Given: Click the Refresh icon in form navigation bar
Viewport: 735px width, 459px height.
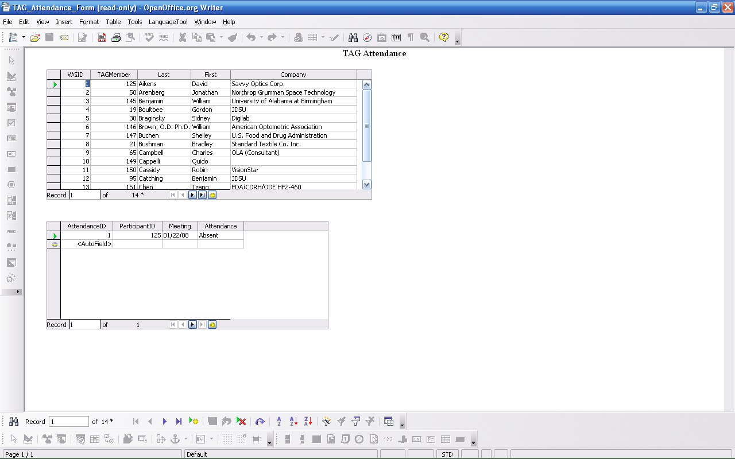Looking at the screenshot, I should tap(260, 421).
